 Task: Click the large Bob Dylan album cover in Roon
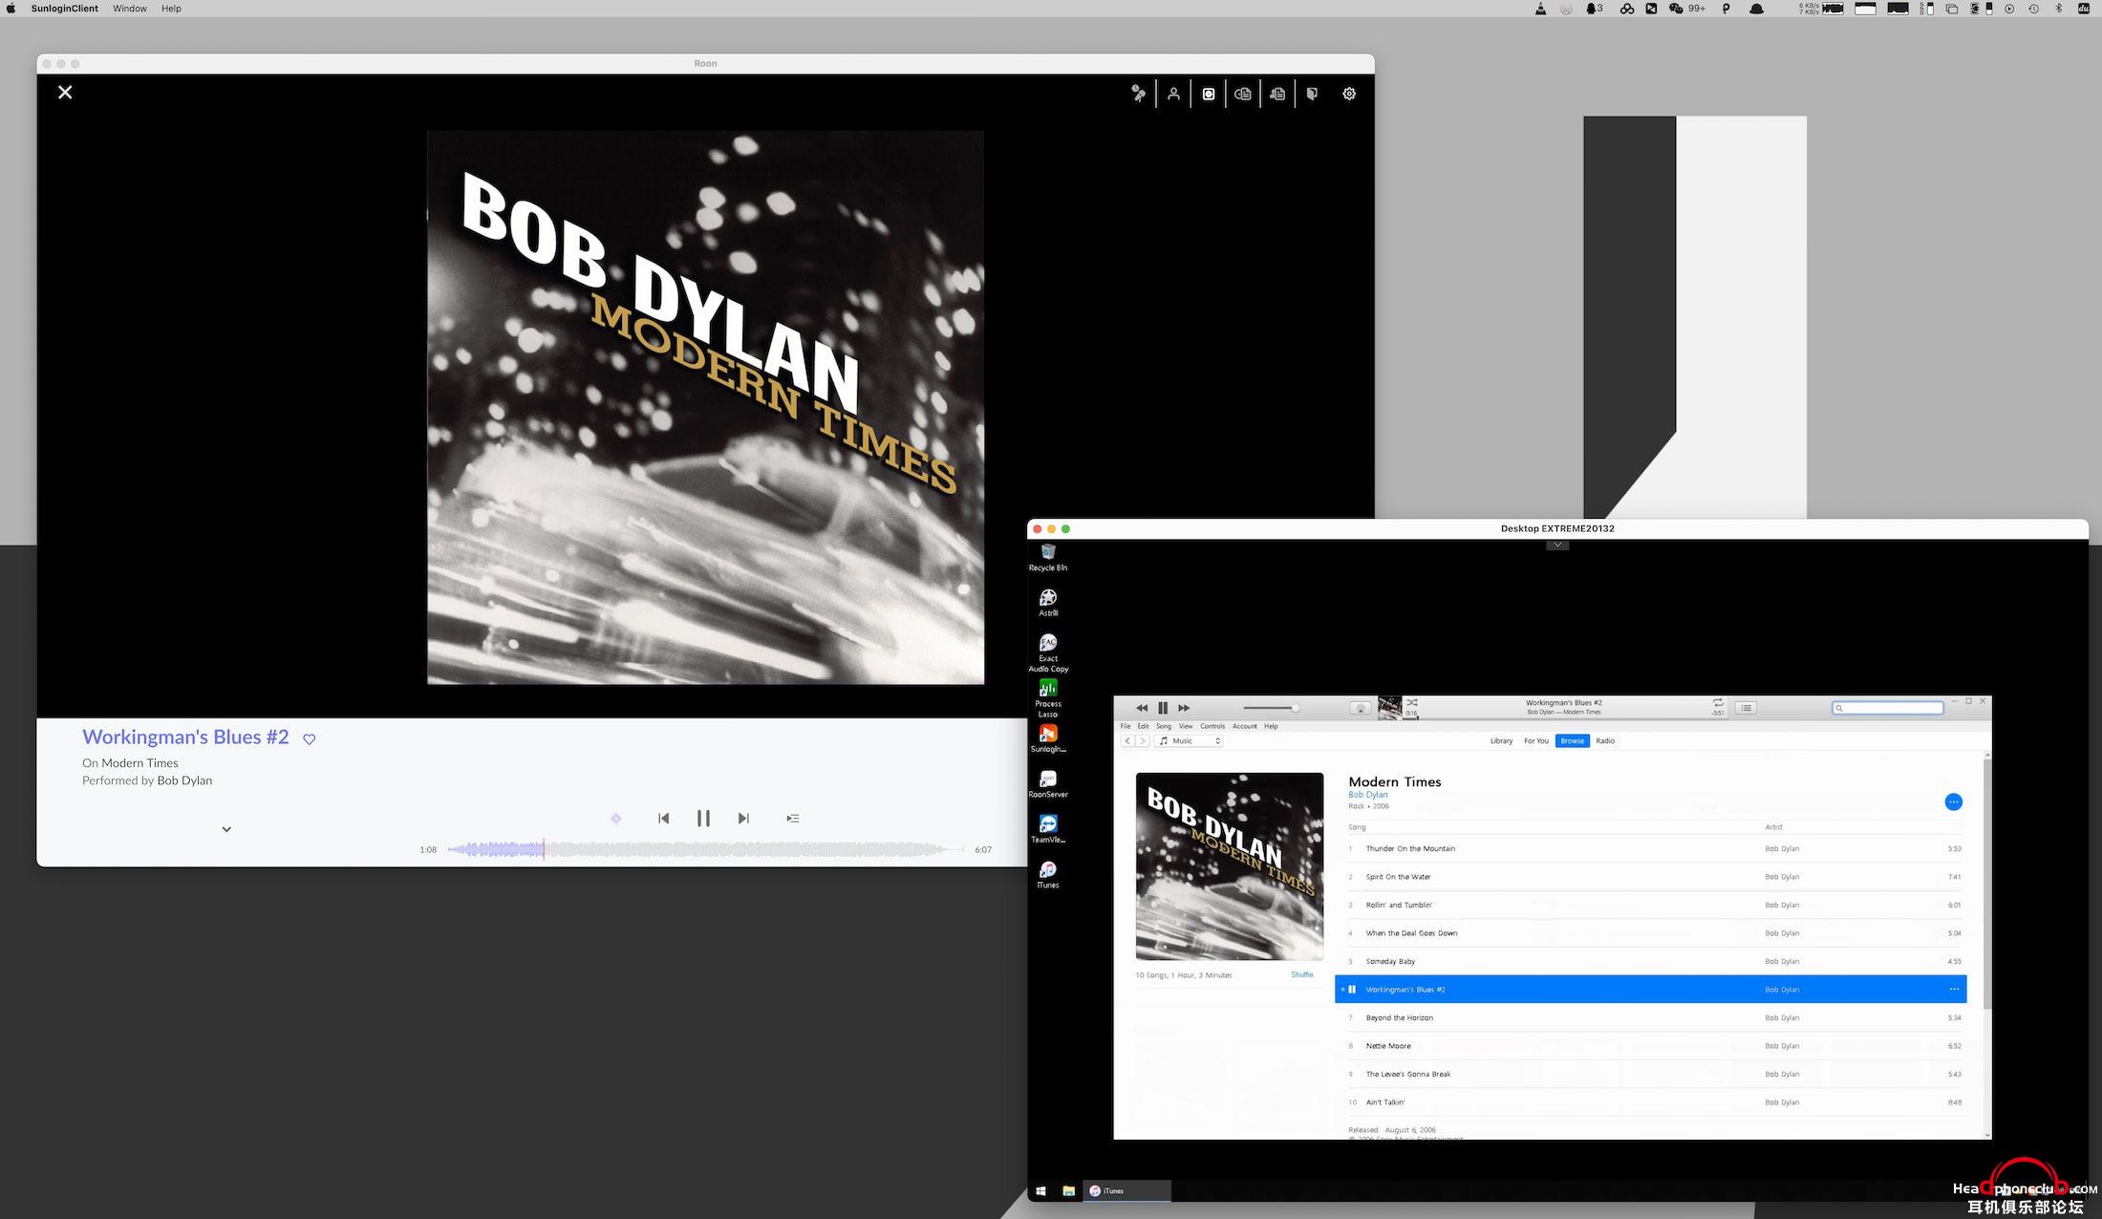[705, 408]
